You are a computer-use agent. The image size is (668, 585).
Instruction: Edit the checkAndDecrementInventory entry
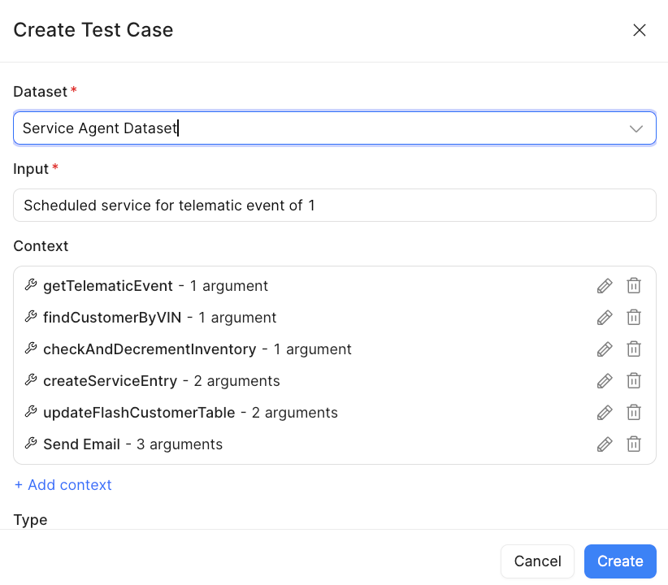604,349
